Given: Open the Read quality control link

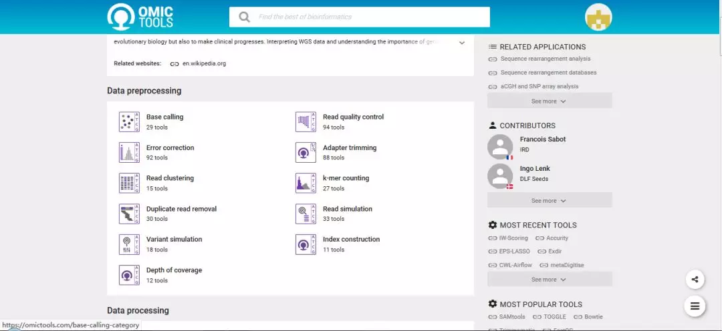Looking at the screenshot, I should [353, 117].
